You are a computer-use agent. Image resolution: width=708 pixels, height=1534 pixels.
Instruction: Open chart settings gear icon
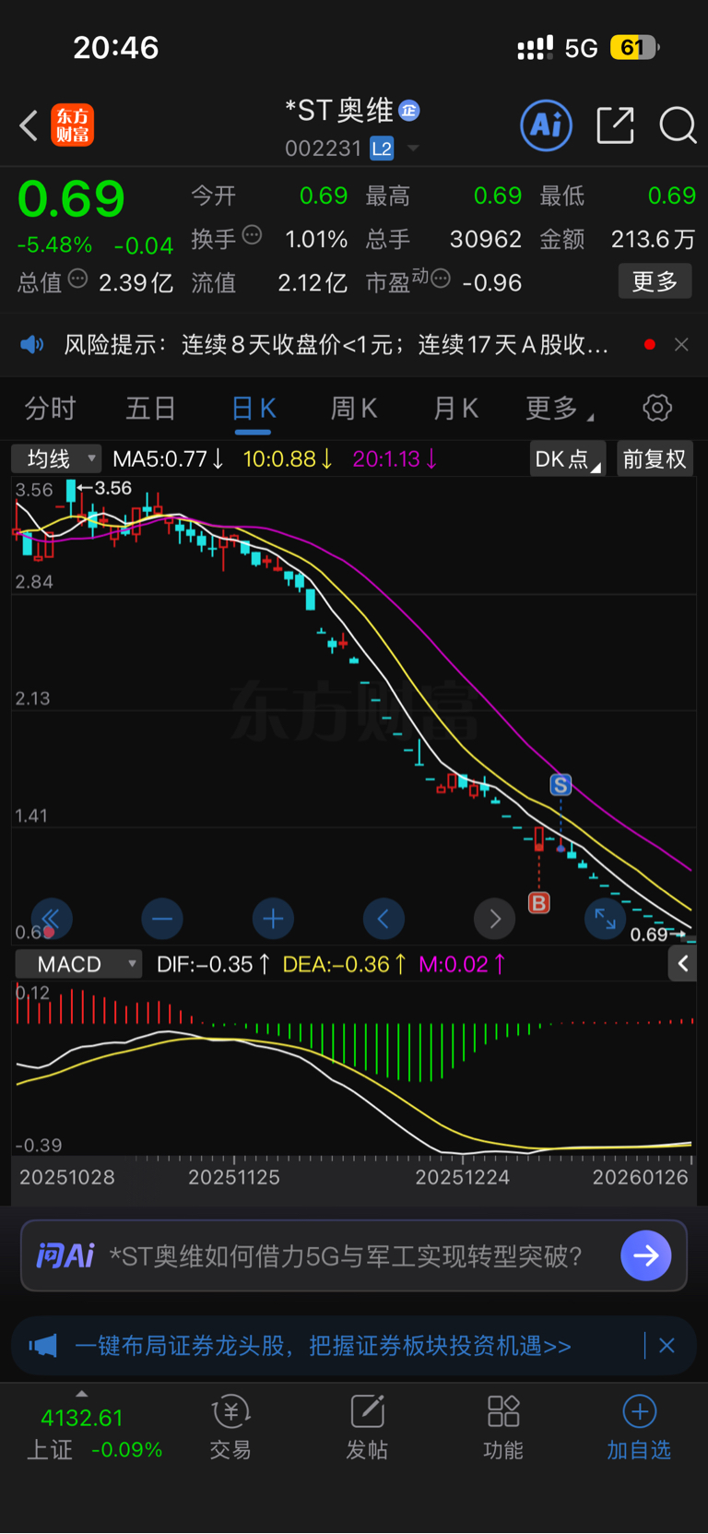pos(657,408)
